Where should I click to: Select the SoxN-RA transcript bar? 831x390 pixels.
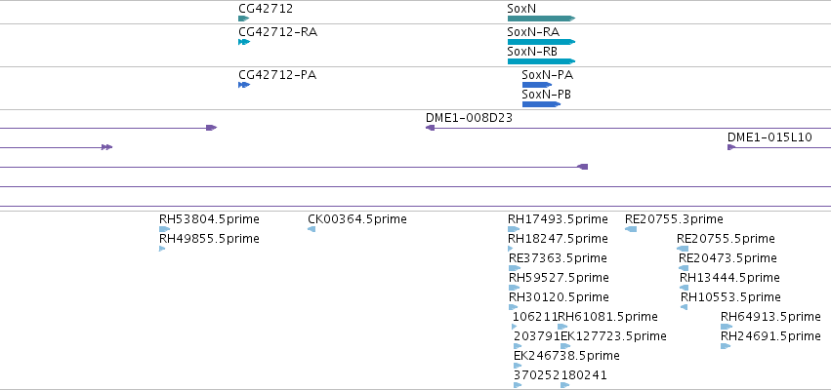541,42
